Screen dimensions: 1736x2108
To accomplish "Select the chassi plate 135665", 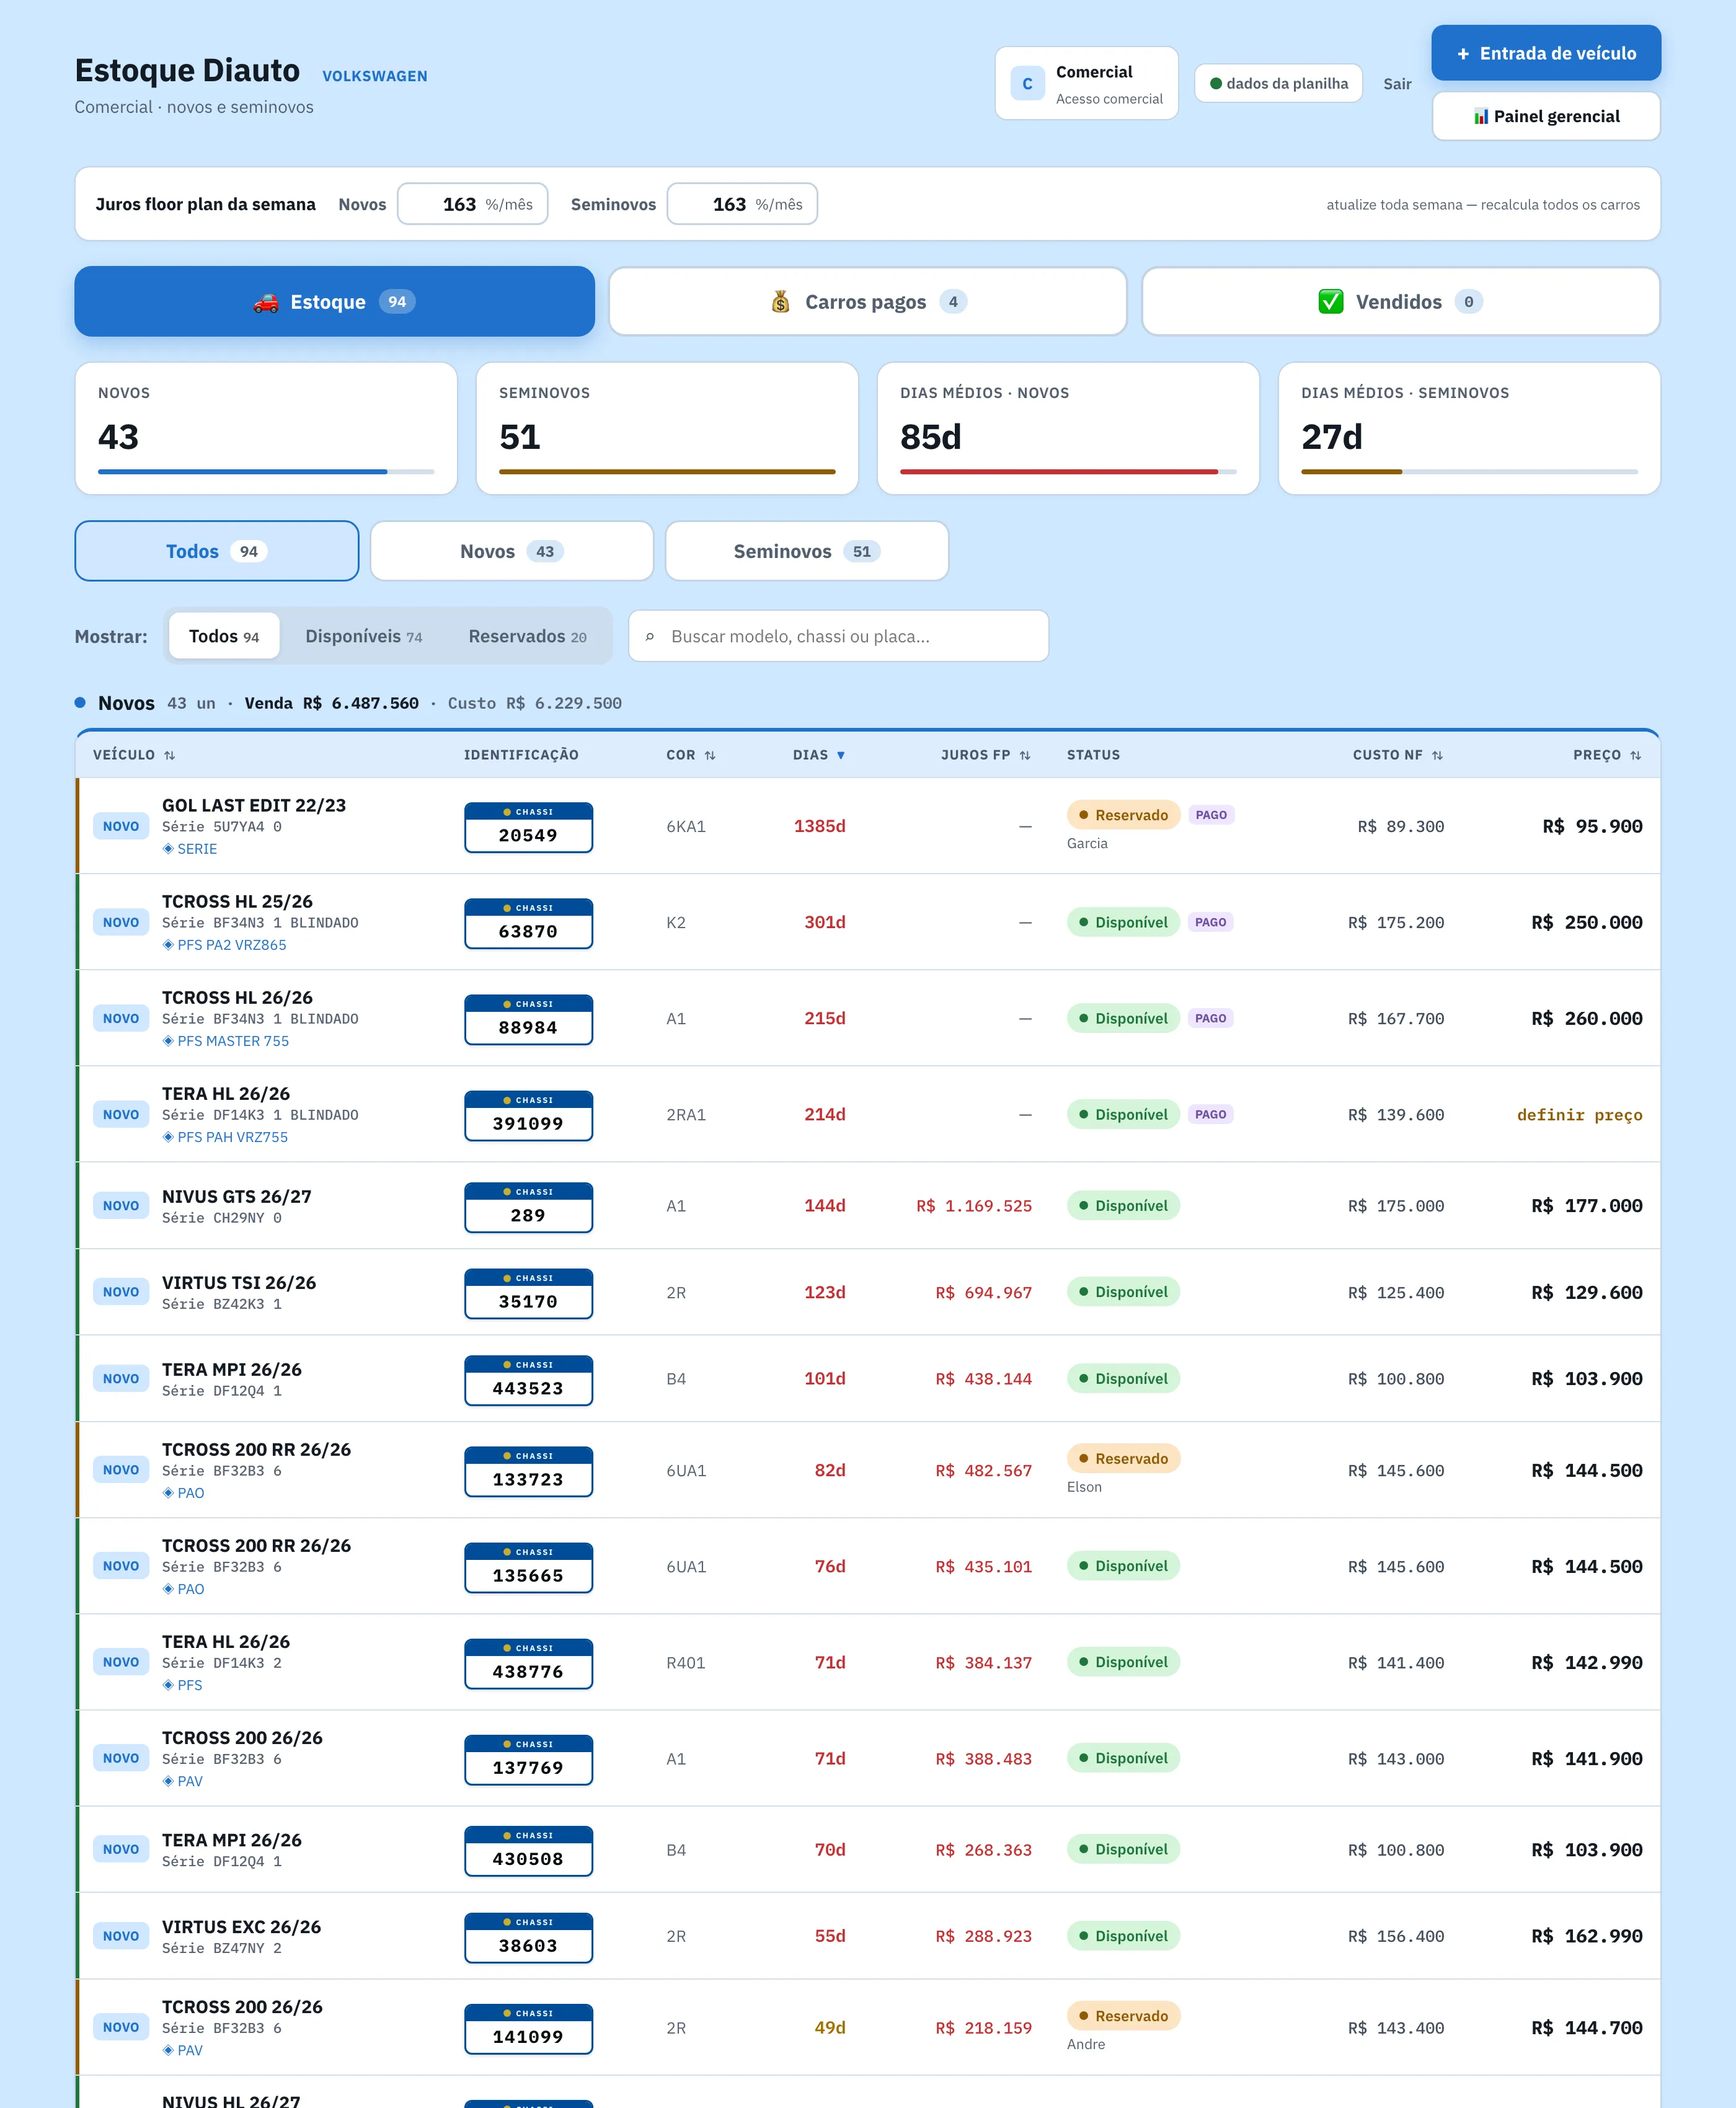I will tap(528, 1567).
